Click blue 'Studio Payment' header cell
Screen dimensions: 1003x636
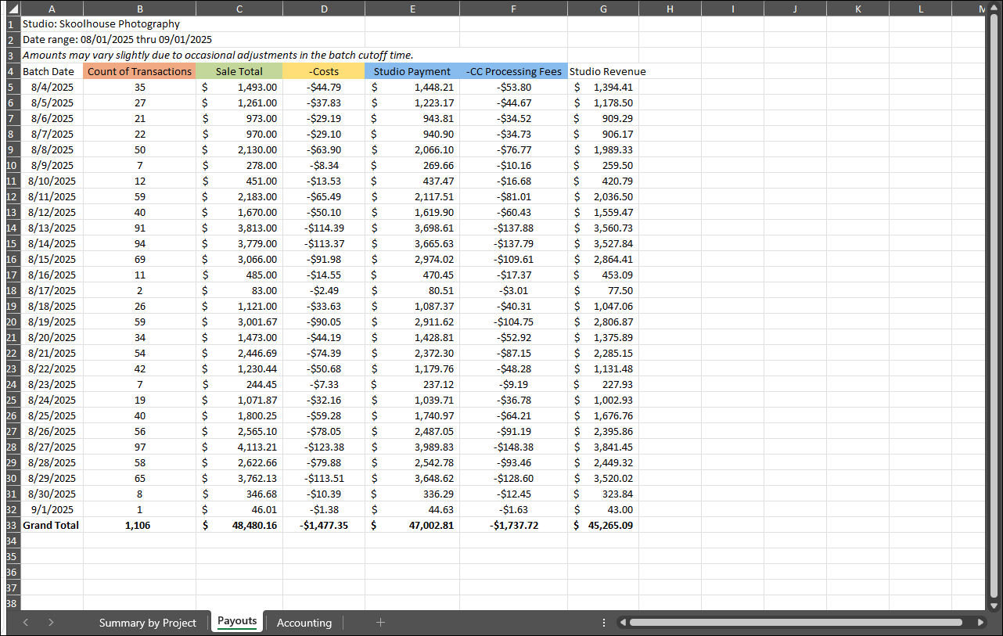tap(412, 71)
